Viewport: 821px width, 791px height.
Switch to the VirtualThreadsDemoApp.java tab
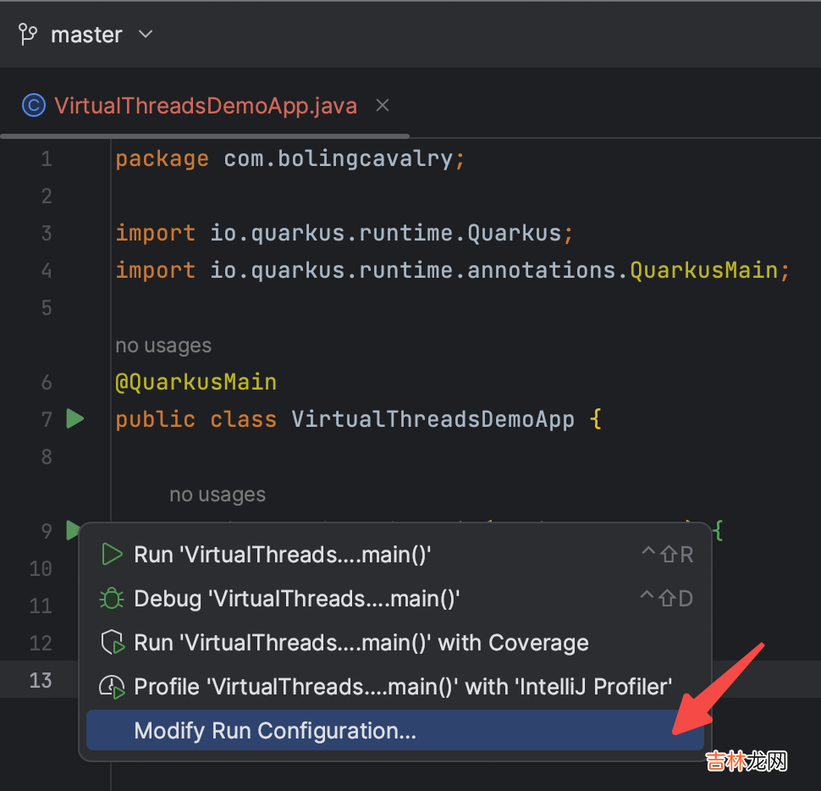point(205,106)
